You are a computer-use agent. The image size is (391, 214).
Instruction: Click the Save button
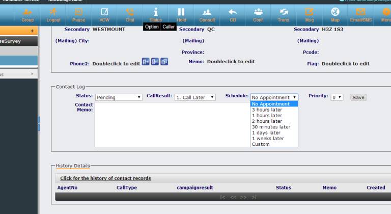coord(358,97)
